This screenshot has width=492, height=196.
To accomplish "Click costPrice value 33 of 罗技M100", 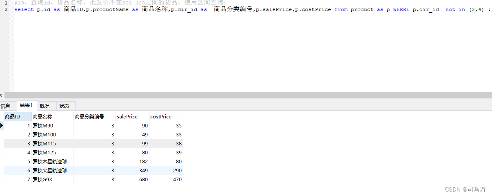I will pyautogui.click(x=166, y=135).
